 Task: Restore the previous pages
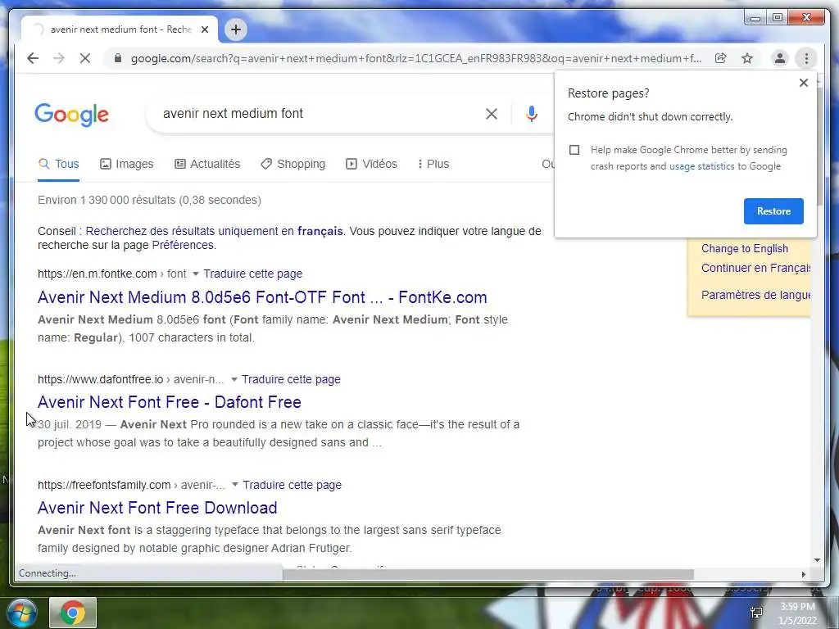(x=773, y=211)
